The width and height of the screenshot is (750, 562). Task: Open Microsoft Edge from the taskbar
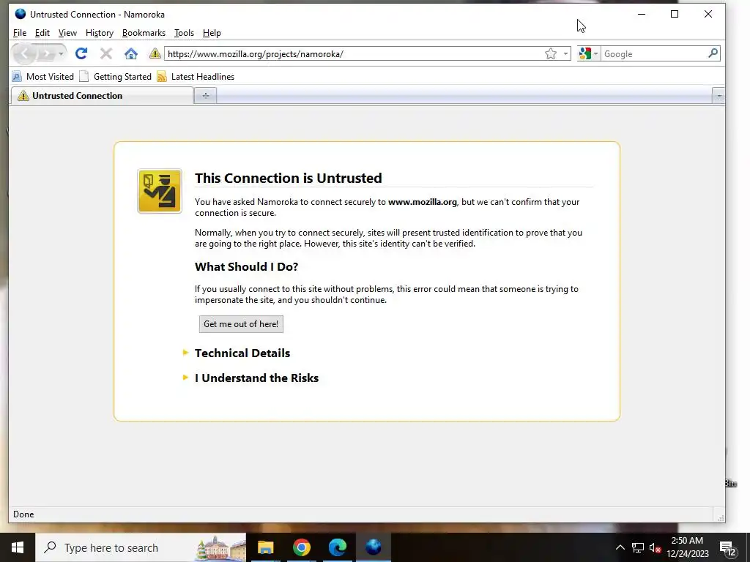click(337, 547)
